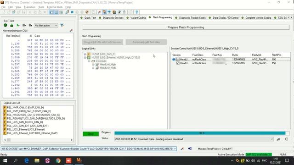Export status log icon beside status field
Image resolution: width=294 pixels, height=165 pixels.
286,139
